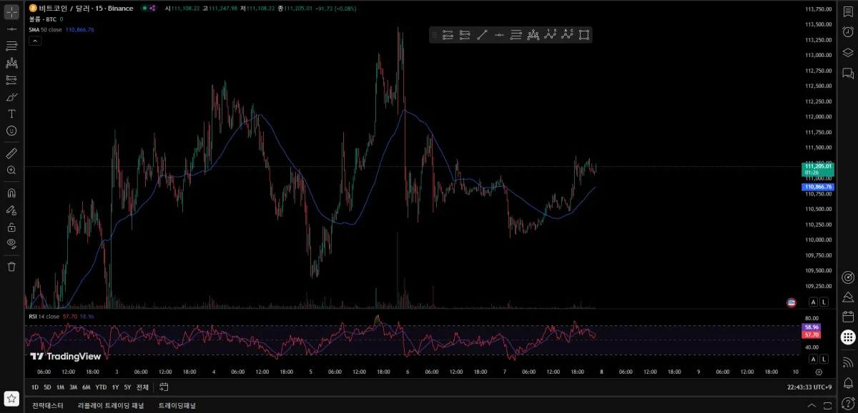858x413 pixels.
Task: Open the calendar icon in right sidebar
Action: click(x=848, y=317)
